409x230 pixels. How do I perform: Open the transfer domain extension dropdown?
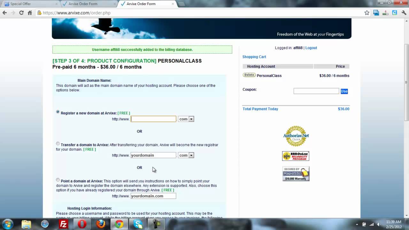coord(186,155)
